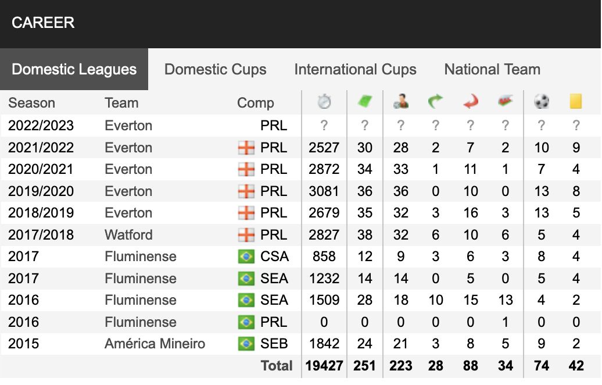Viewport: 602px width, 385px height.
Task: Select the National Team tab
Action: (x=492, y=70)
